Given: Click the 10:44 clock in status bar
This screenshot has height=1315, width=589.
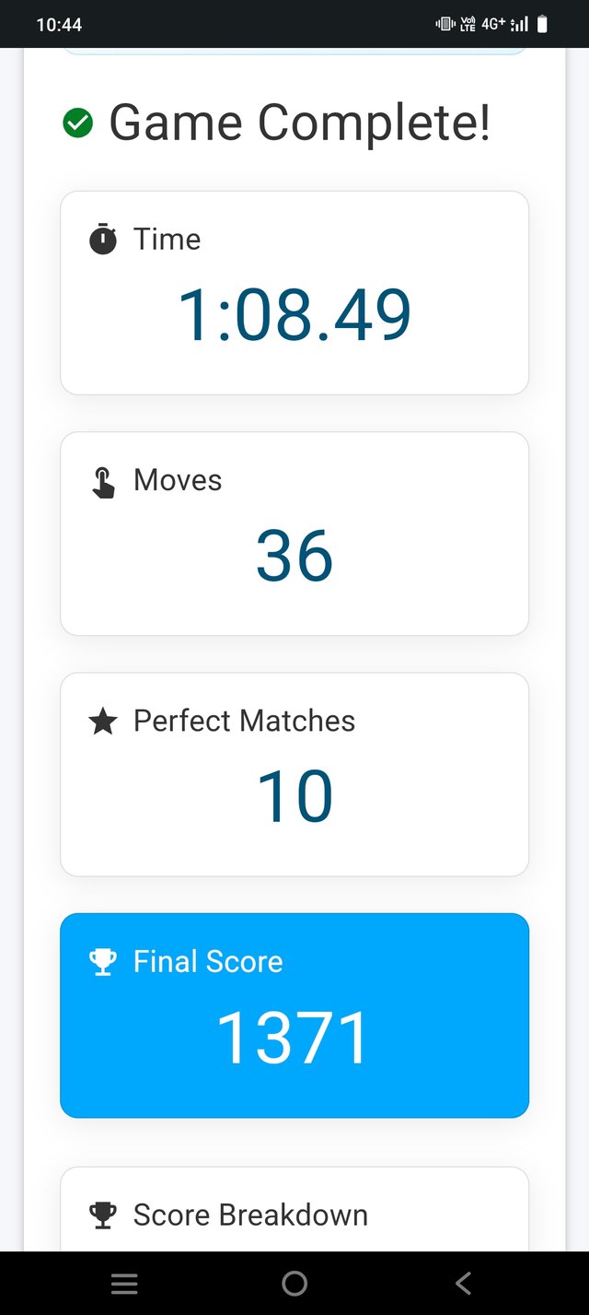Looking at the screenshot, I should (x=59, y=25).
